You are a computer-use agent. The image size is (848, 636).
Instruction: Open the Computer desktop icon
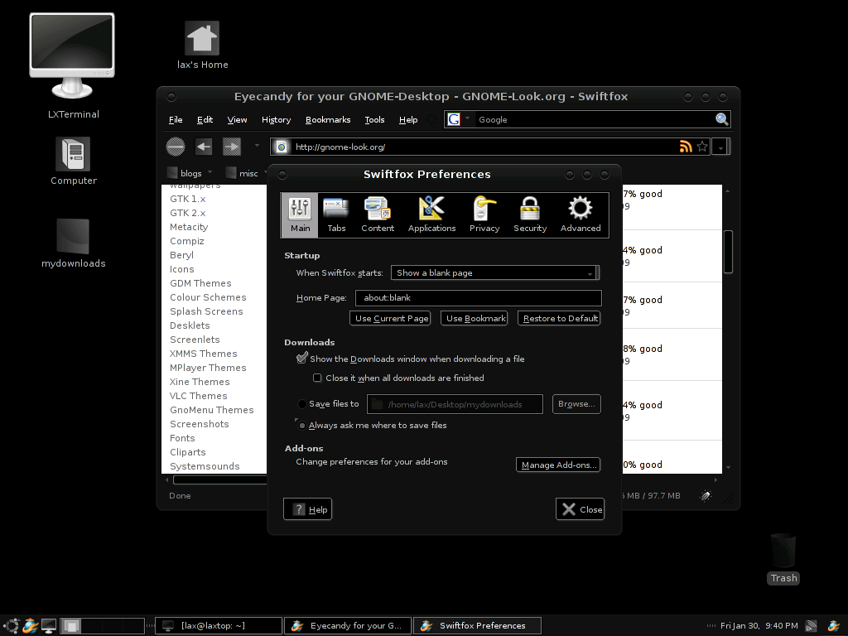pos(73,161)
